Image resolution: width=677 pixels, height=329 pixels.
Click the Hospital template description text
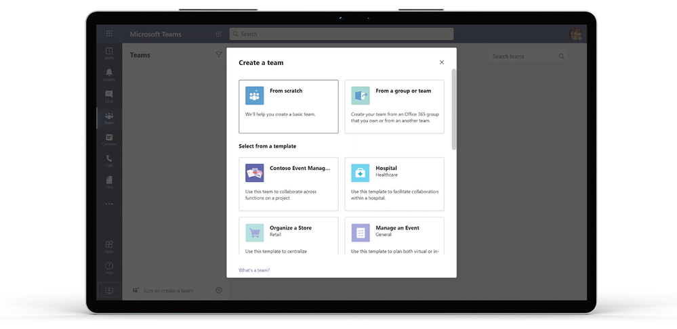coord(394,195)
